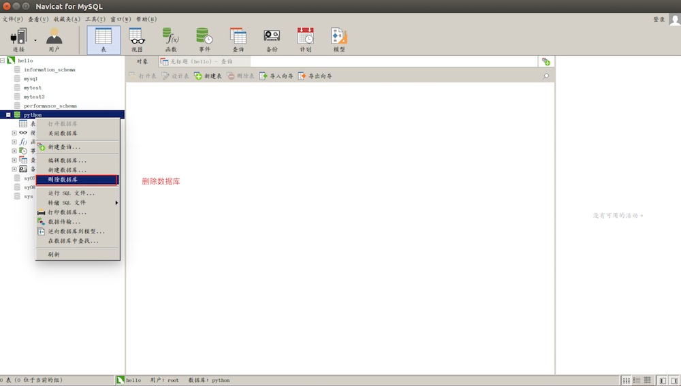Open the 视图 (Views) toolbar icon
This screenshot has height=386, width=681.
pos(136,39)
